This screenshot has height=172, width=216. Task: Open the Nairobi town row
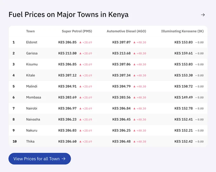point(108,108)
